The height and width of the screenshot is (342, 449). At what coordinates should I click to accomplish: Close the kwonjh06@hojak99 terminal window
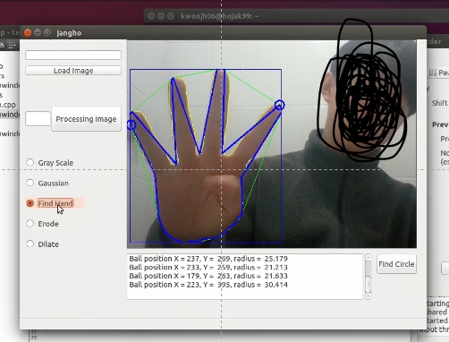151,16
